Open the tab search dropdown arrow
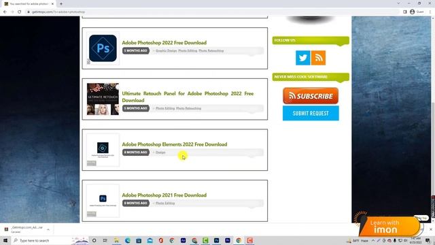The image size is (435, 245). [x=398, y=3]
